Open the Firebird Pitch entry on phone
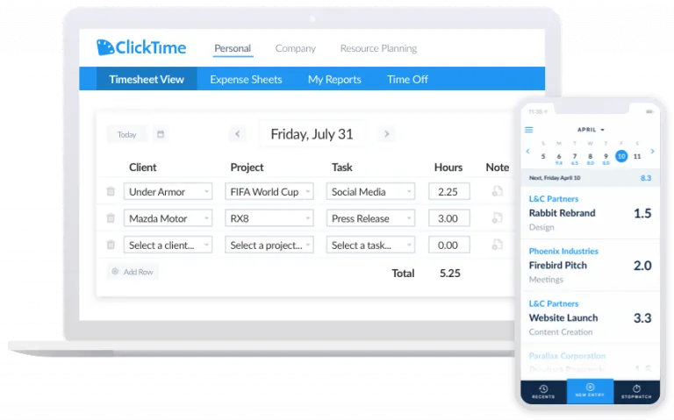Viewport: 674px width, 420px height. [x=590, y=265]
